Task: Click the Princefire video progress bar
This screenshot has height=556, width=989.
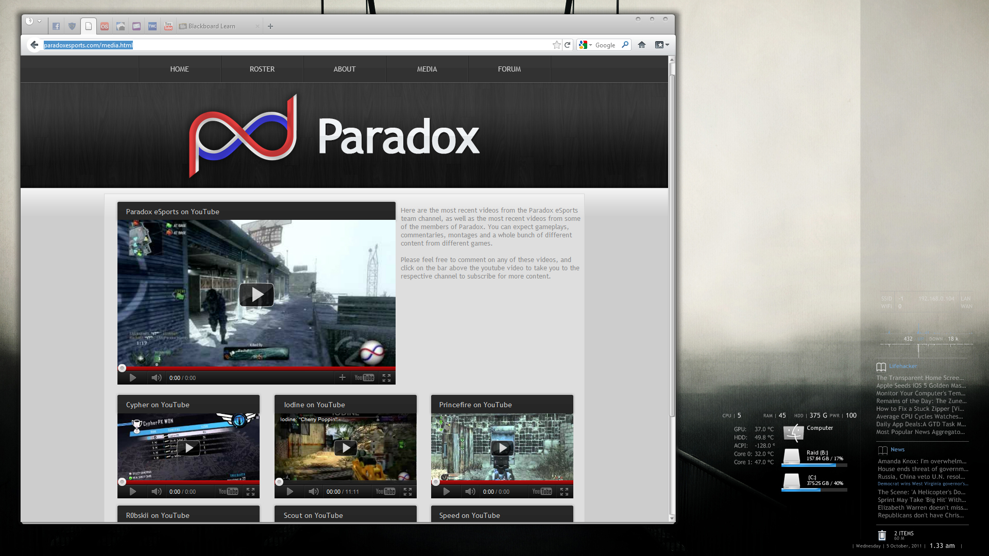Action: click(502, 482)
